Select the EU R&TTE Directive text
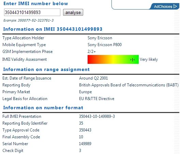The height and width of the screenshot is (154, 180). click(97, 99)
